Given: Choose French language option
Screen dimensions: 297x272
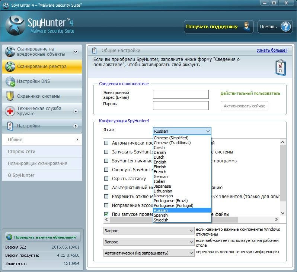Looking at the screenshot, I should pos(182,172).
